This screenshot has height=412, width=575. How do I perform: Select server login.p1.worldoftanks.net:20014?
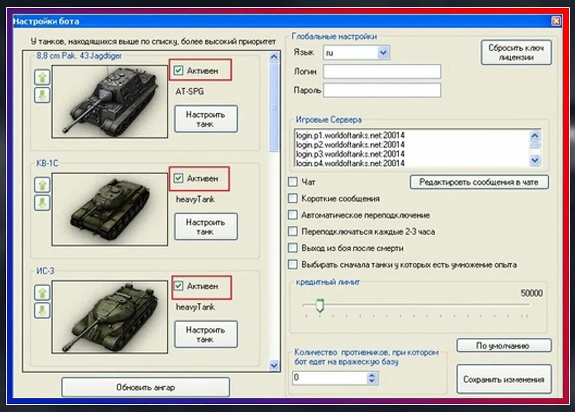point(350,135)
